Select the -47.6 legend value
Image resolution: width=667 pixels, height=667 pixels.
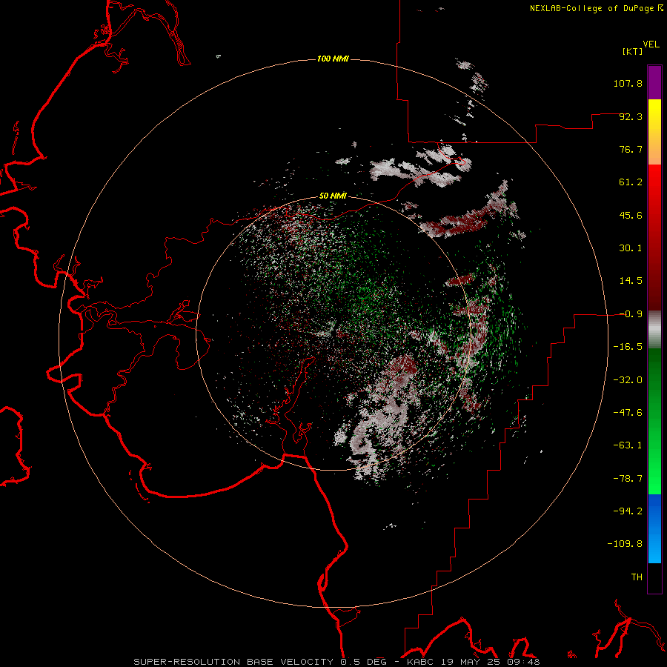point(628,413)
